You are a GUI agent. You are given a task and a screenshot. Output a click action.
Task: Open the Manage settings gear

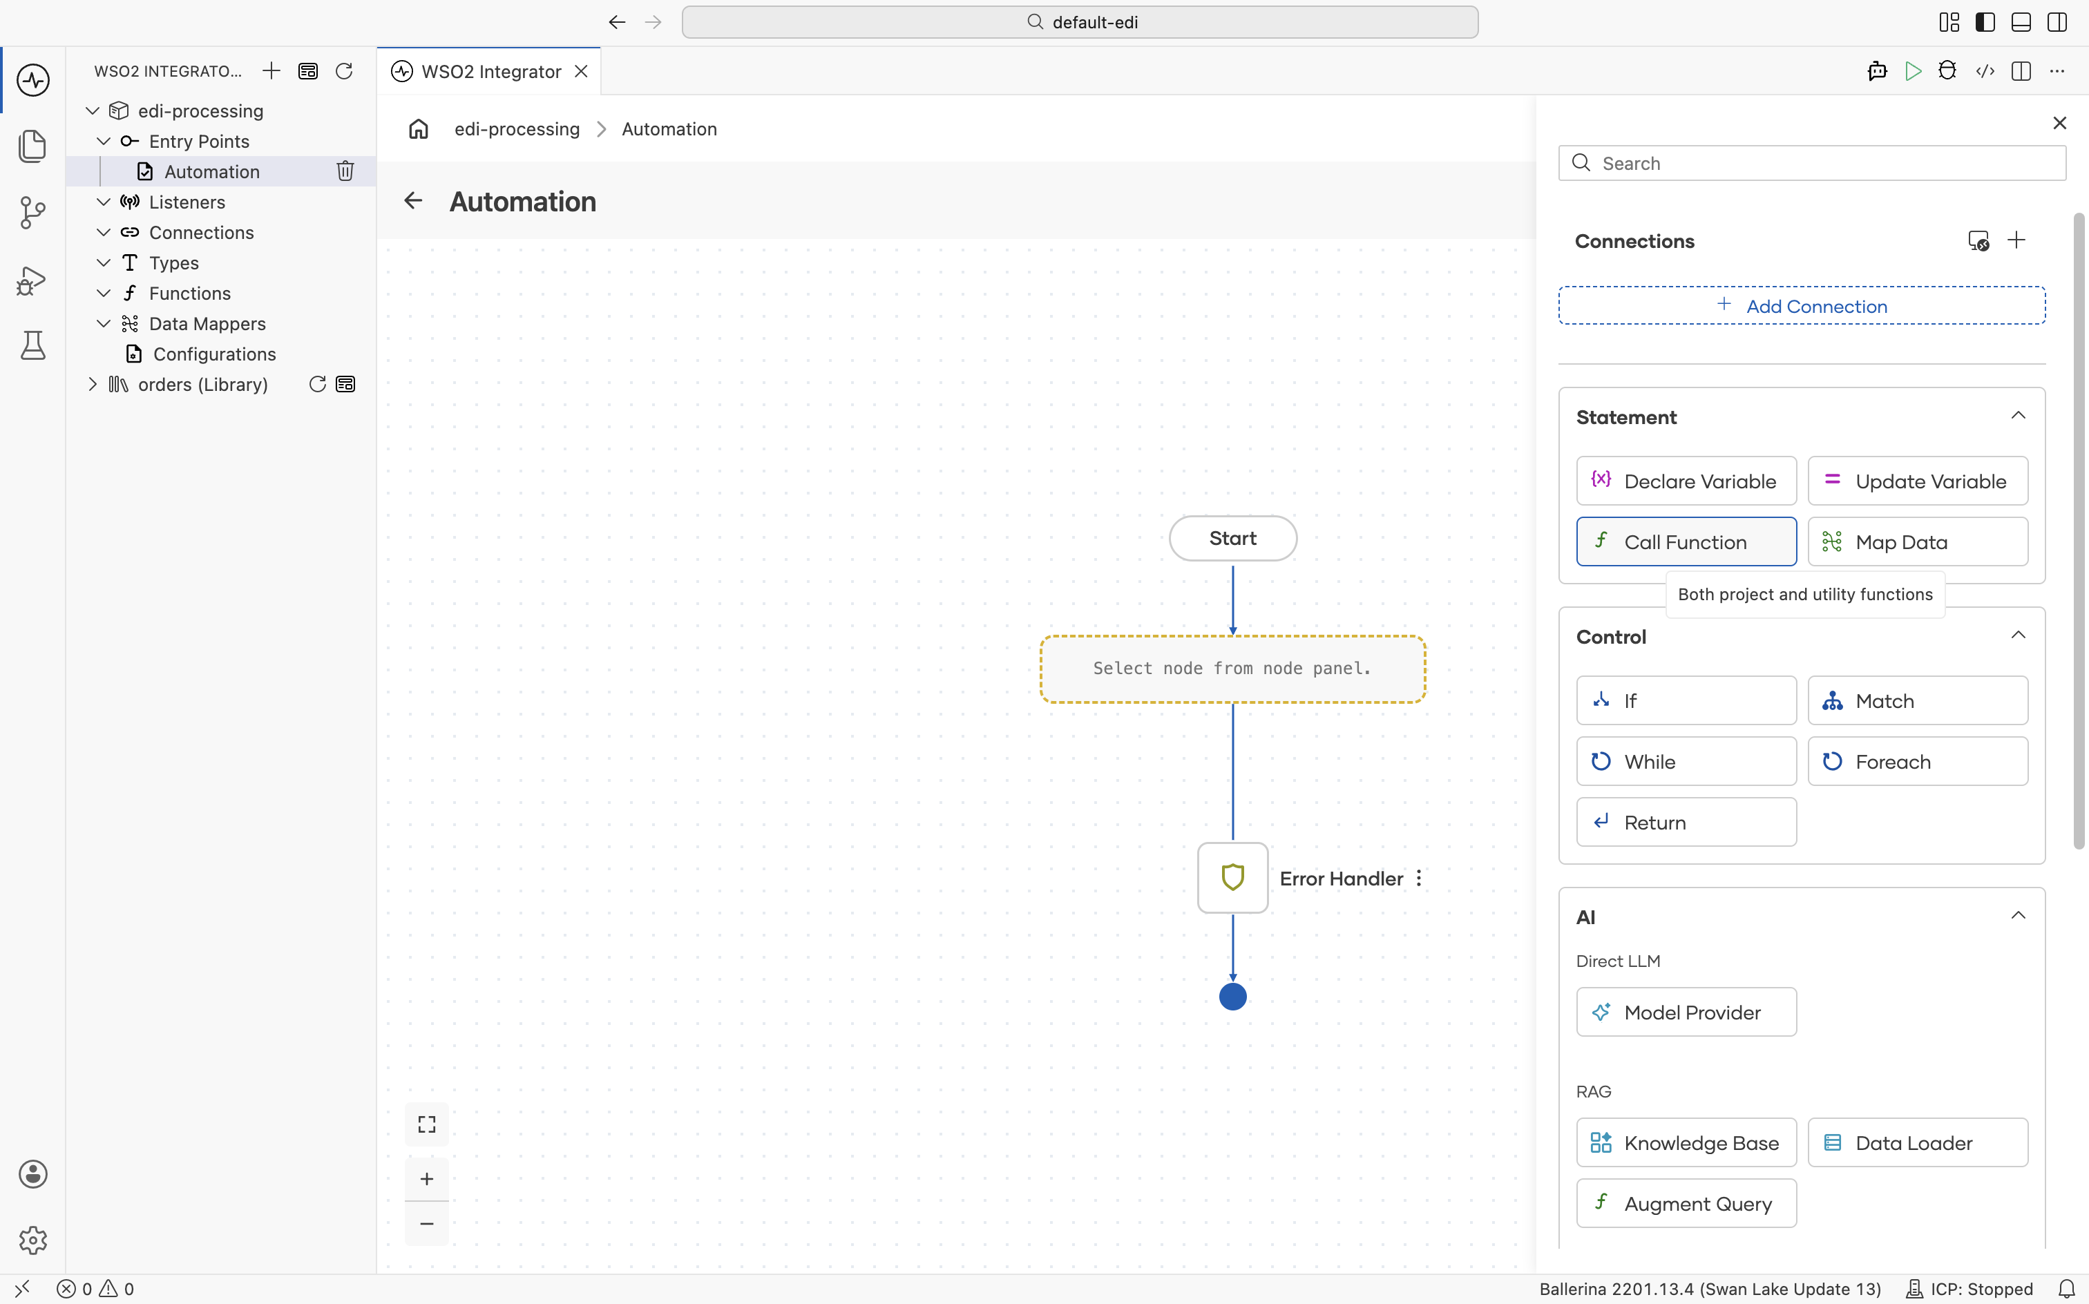coord(32,1240)
